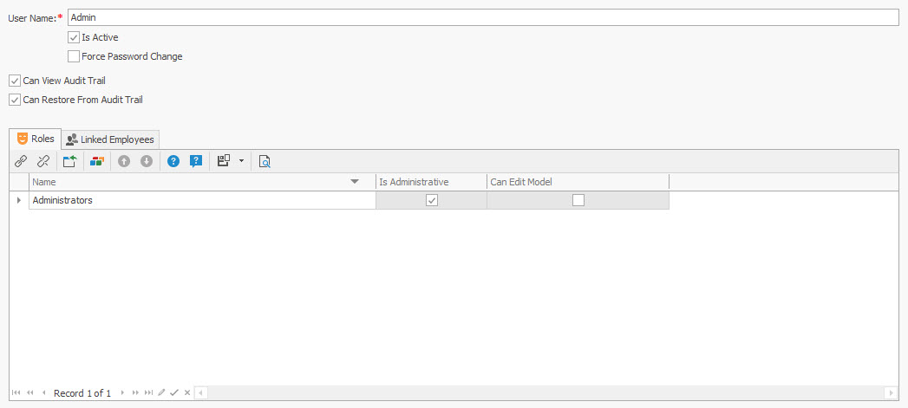Enable the Force Password Change checkbox

click(x=74, y=56)
